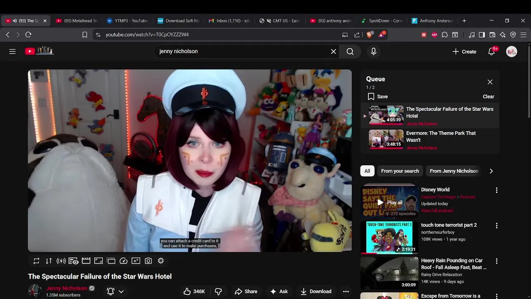Open the Brave Wallet icon
Screen dimensions: 531x299
coord(492,35)
